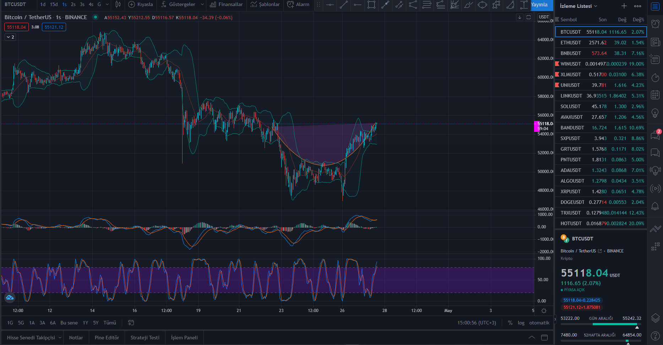Open the Şablonlar templates menu

(x=265, y=5)
